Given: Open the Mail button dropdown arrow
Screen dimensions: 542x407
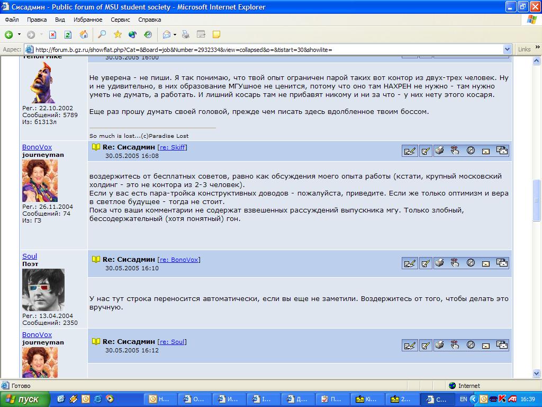Looking at the screenshot, I should (x=175, y=34).
